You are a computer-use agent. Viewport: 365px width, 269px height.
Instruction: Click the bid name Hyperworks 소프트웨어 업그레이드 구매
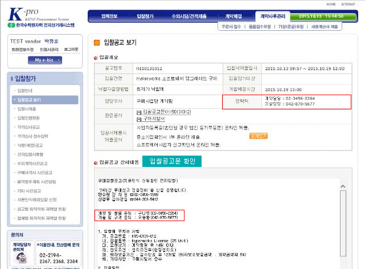(177, 79)
